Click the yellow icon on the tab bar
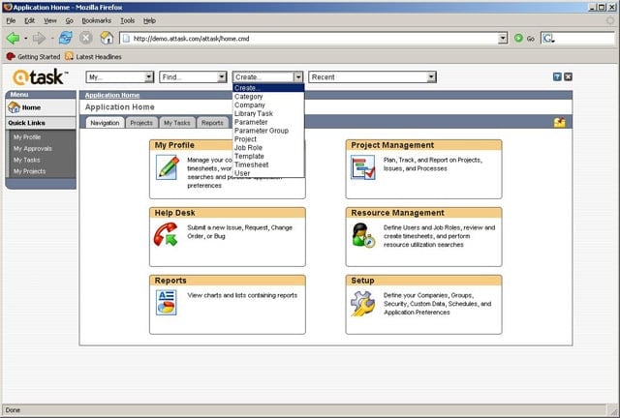The width and height of the screenshot is (620, 418). (560, 123)
